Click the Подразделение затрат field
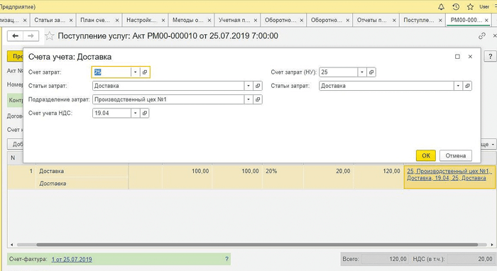 coord(168,99)
